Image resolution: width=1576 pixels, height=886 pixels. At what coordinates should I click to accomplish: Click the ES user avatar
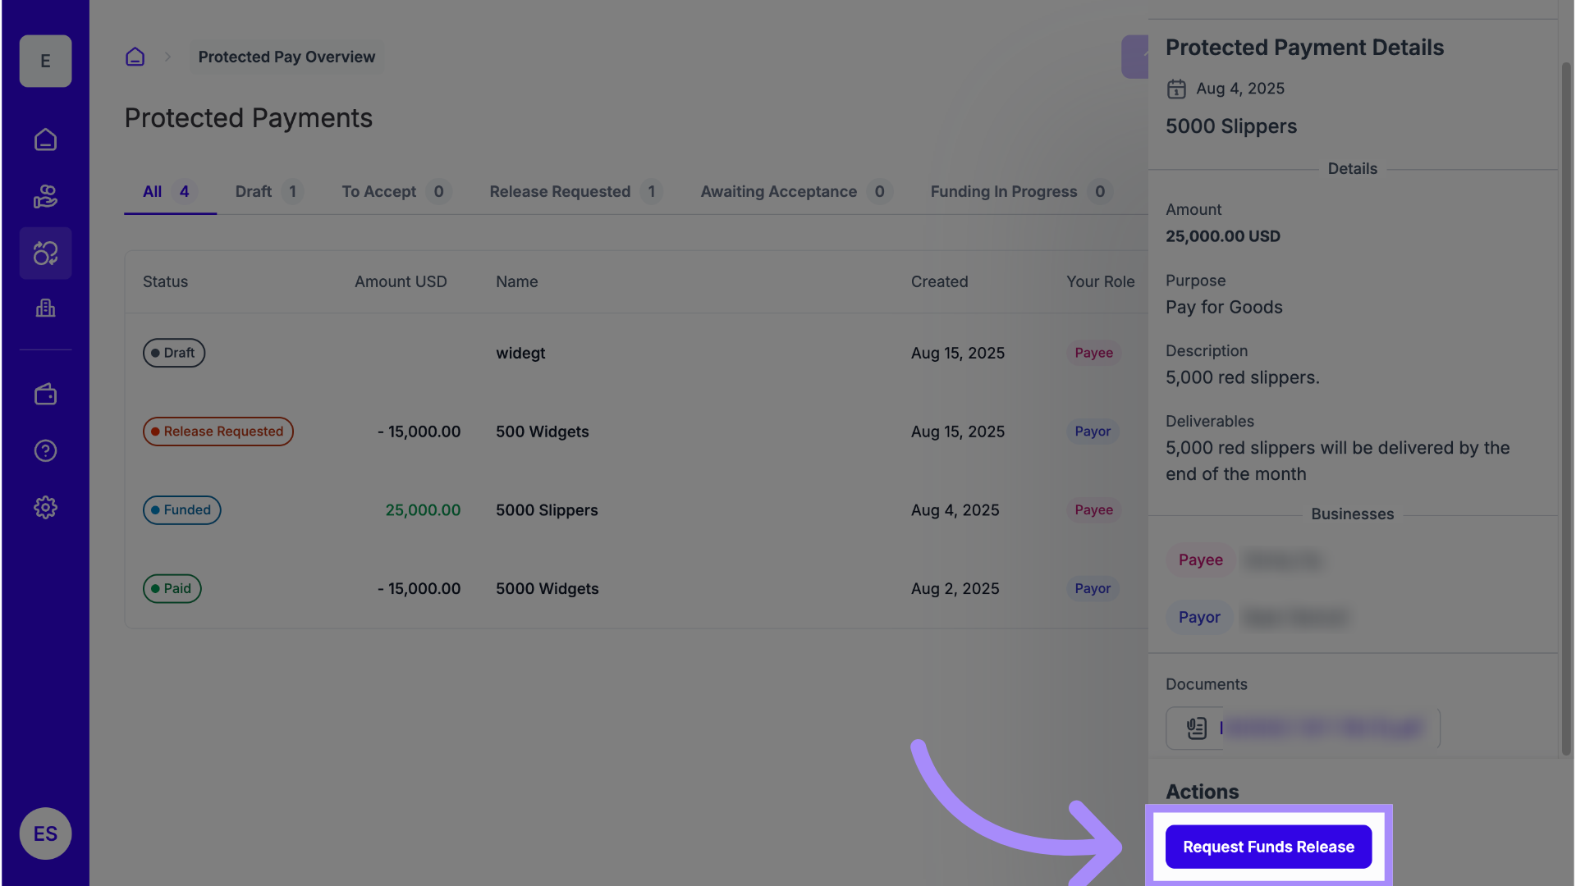point(45,833)
